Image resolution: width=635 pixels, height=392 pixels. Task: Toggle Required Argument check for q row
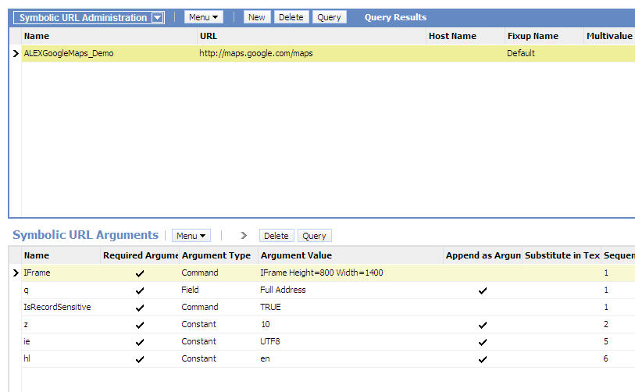pos(140,290)
